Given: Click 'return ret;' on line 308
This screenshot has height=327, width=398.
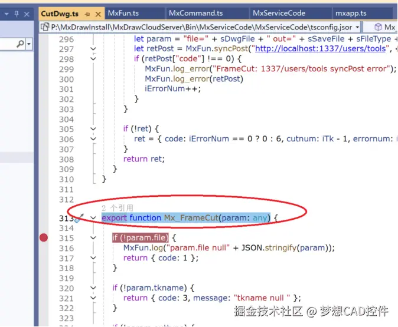Looking at the screenshot, I should tap(144, 159).
